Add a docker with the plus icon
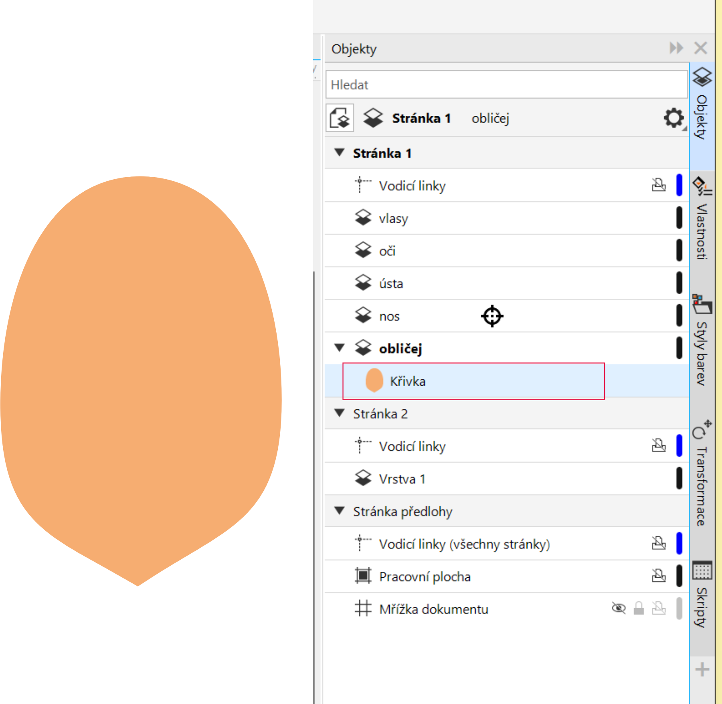Screen dimensions: 722x704 click(x=702, y=670)
